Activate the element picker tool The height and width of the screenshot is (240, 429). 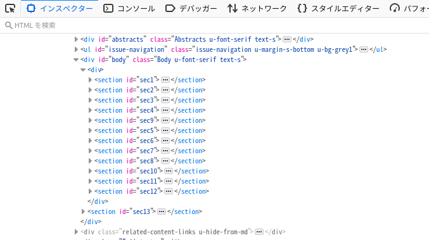(x=10, y=8)
